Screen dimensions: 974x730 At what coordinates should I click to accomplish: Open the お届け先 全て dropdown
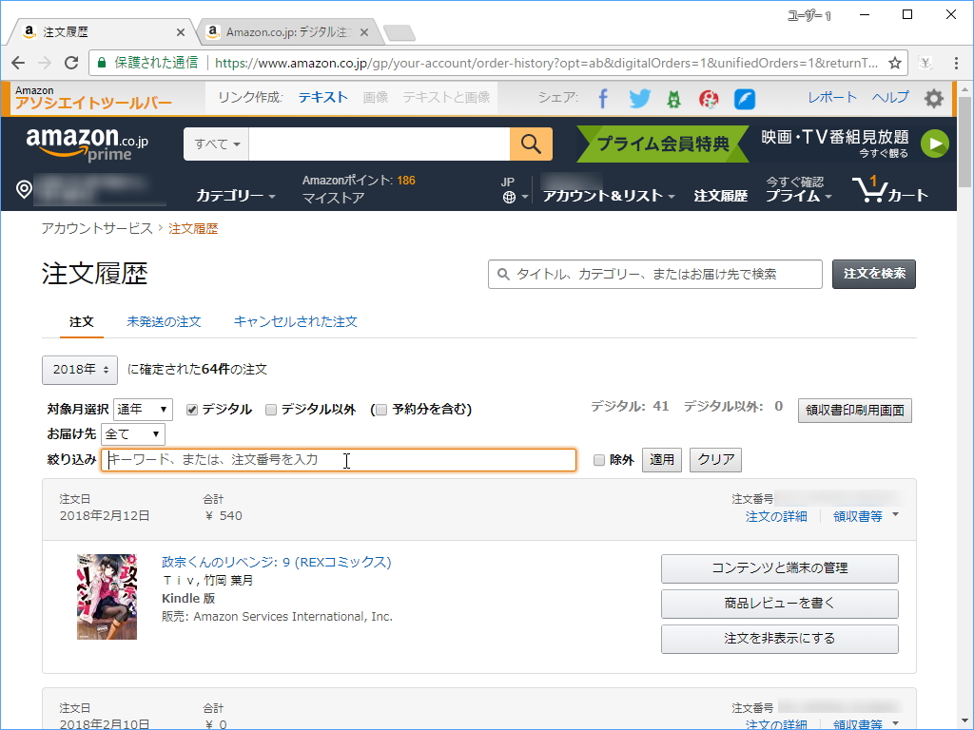132,433
